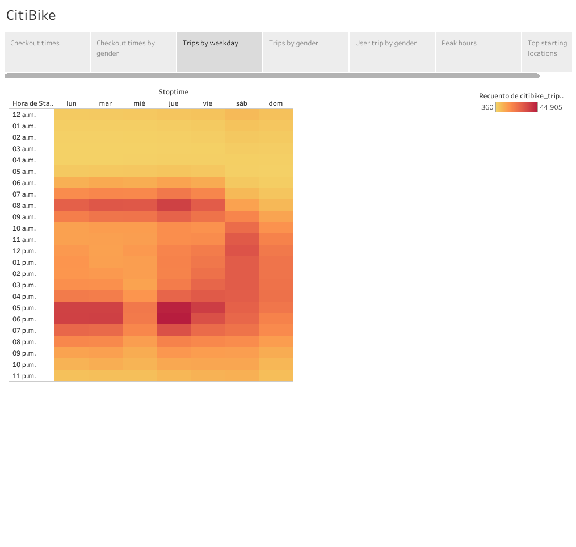This screenshot has height=547, width=576.
Task: Click the Stoptime field label
Action: [173, 91]
